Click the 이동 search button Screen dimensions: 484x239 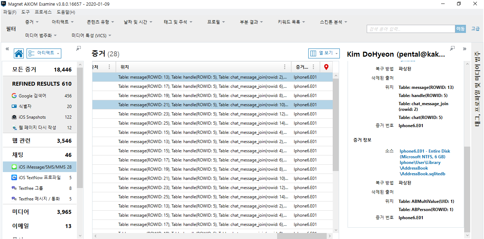[460, 29]
